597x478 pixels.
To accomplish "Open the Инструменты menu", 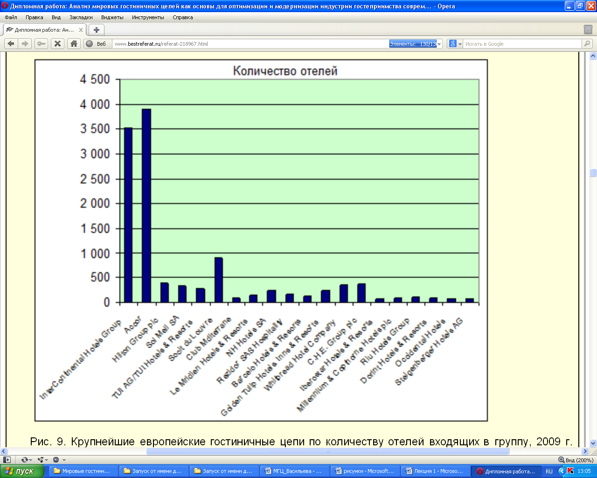I will [x=148, y=17].
